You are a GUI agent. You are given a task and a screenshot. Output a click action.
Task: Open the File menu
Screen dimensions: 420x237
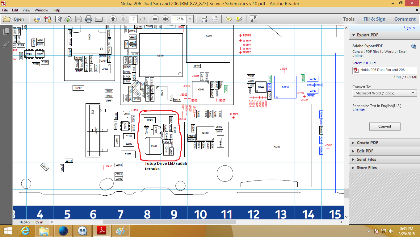pos(5,10)
